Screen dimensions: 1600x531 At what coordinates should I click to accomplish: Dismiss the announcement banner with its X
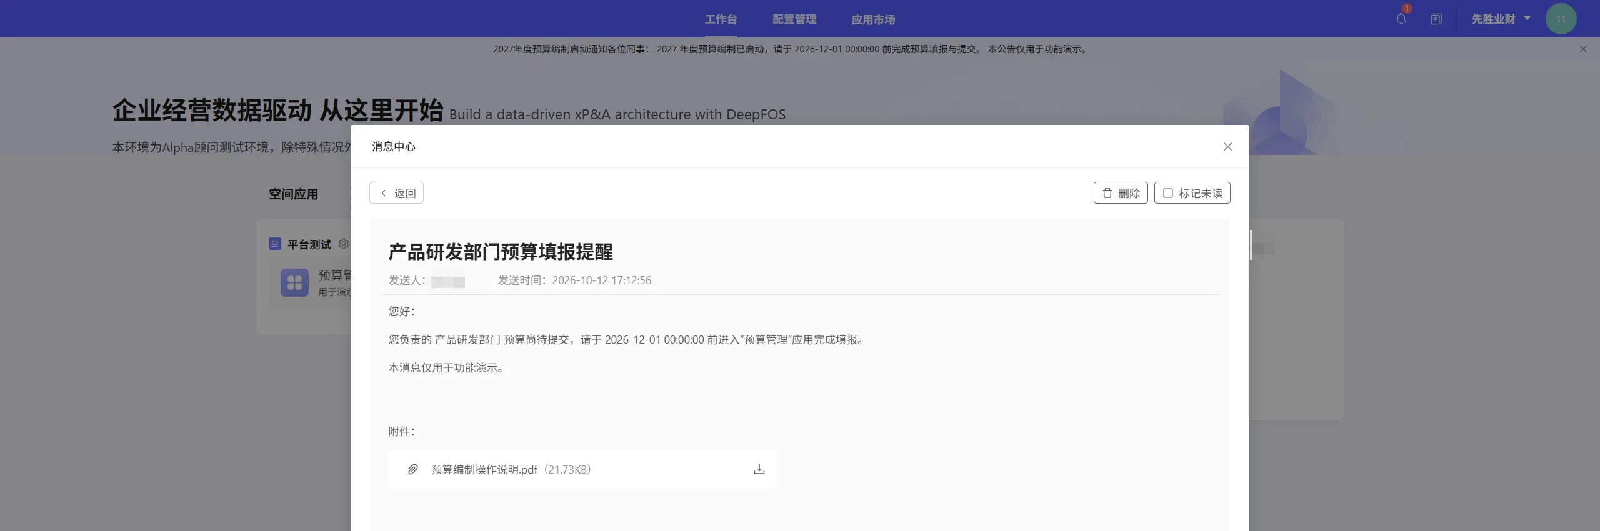pos(1583,49)
